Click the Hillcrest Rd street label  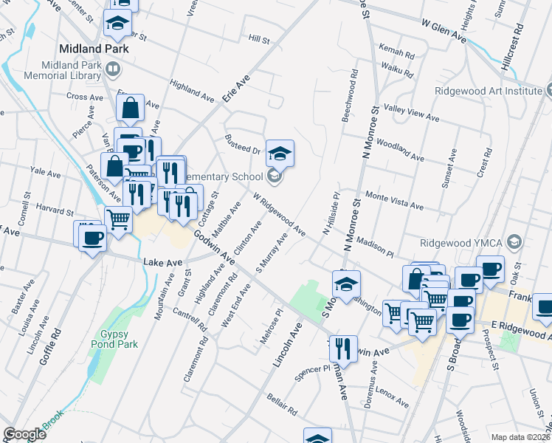(512, 47)
